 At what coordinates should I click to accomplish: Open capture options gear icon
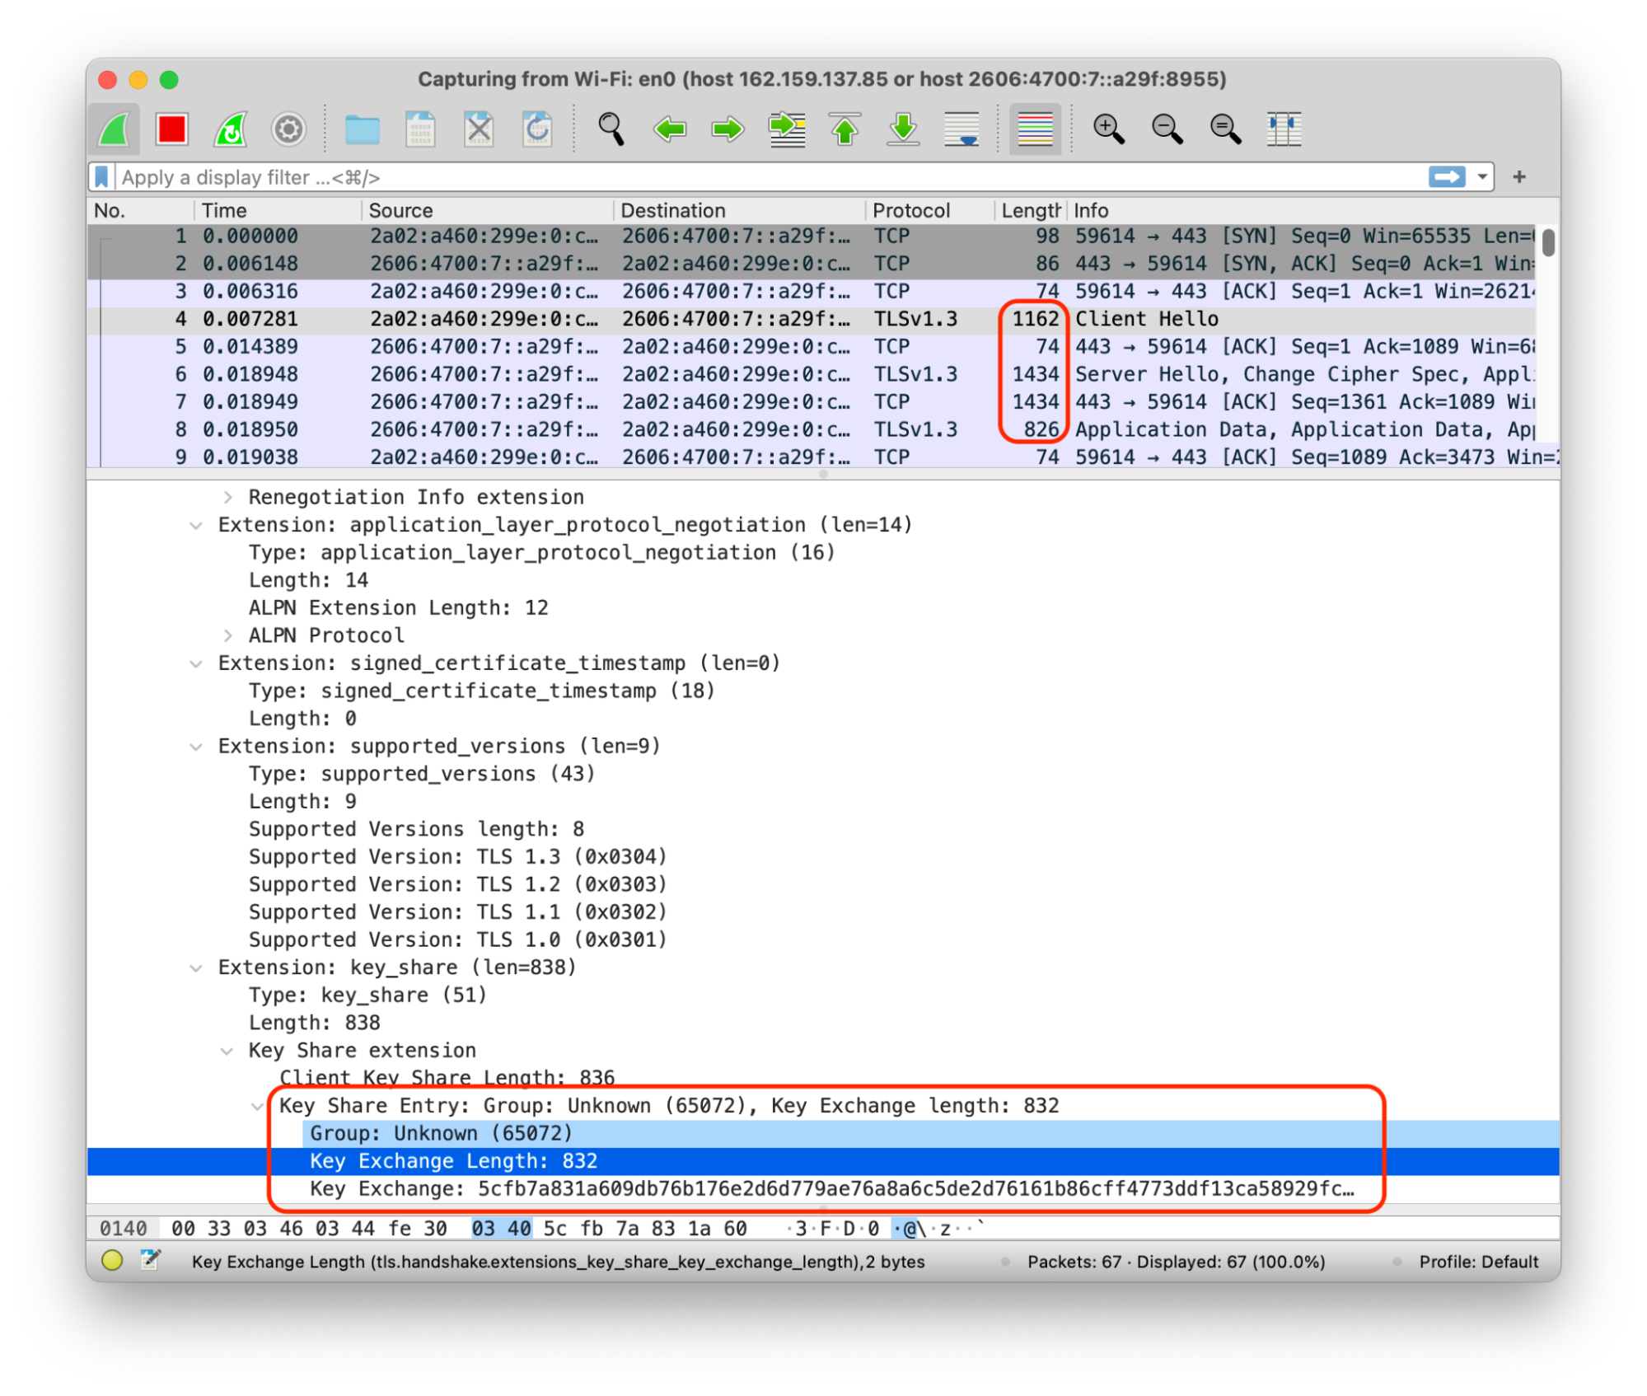288,129
